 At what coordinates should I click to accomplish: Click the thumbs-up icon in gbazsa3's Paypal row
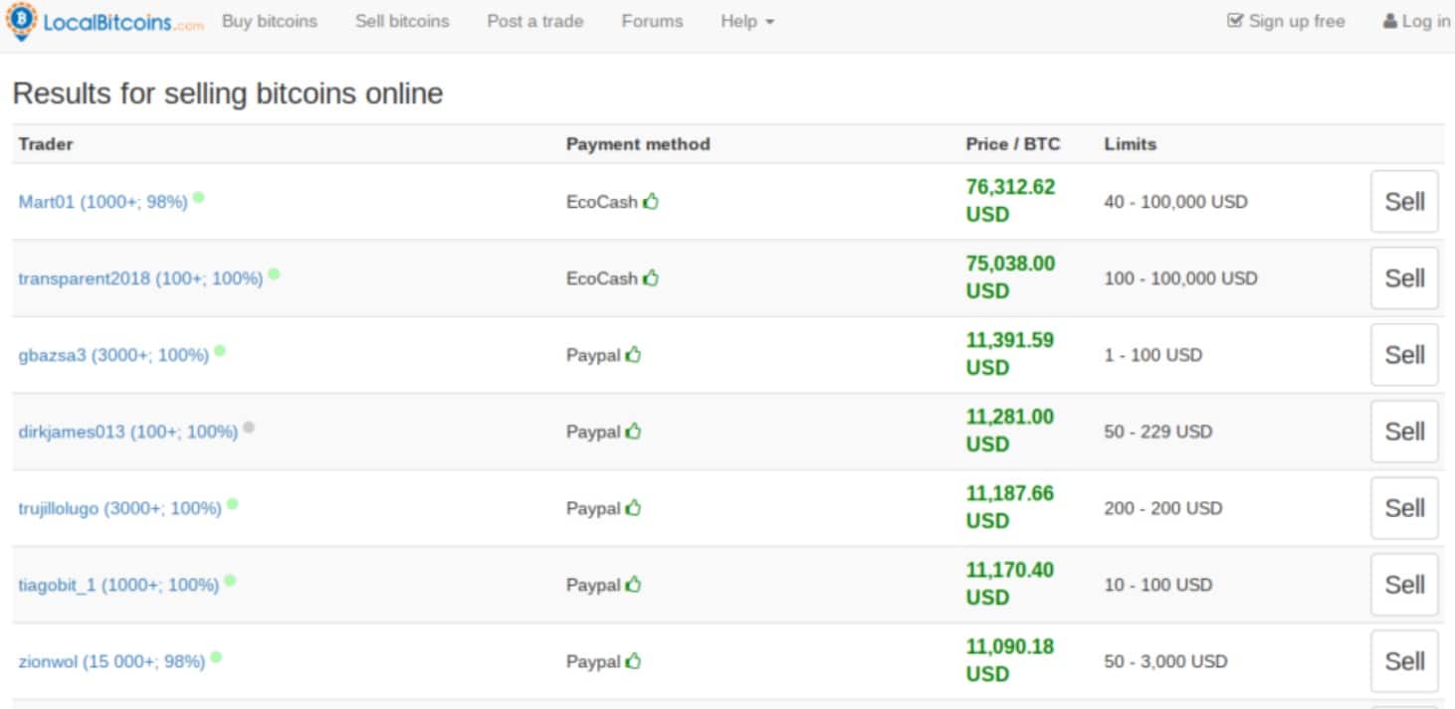[634, 354]
